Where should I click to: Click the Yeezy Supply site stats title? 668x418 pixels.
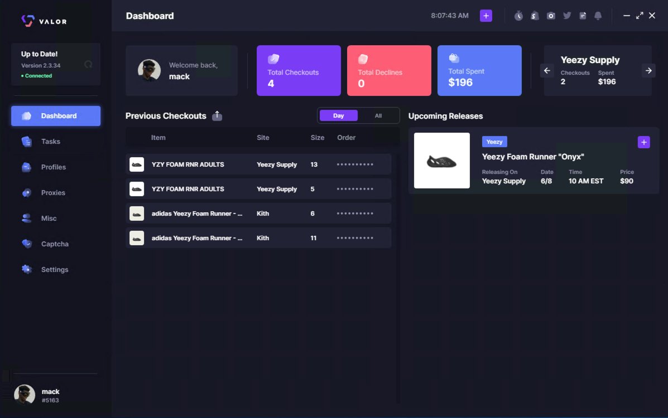[x=590, y=60]
